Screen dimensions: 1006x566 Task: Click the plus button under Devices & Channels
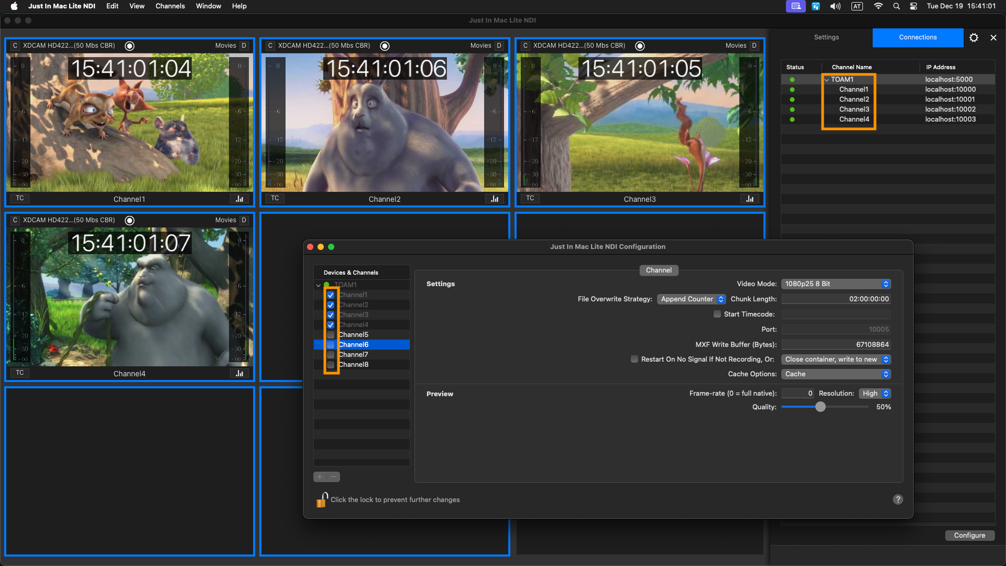tap(320, 477)
